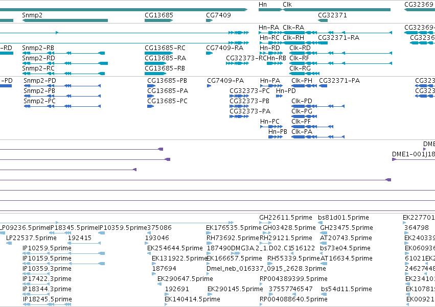
Task: Select EST EK254644.5prime
Action: (x=175, y=248)
